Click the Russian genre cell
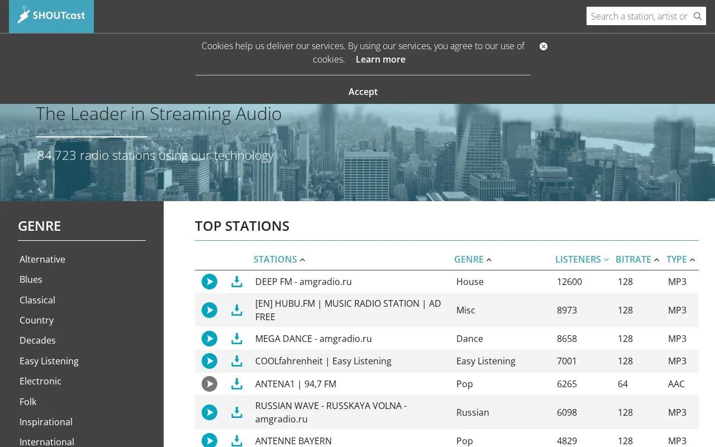The height and width of the screenshot is (447, 715). click(473, 412)
